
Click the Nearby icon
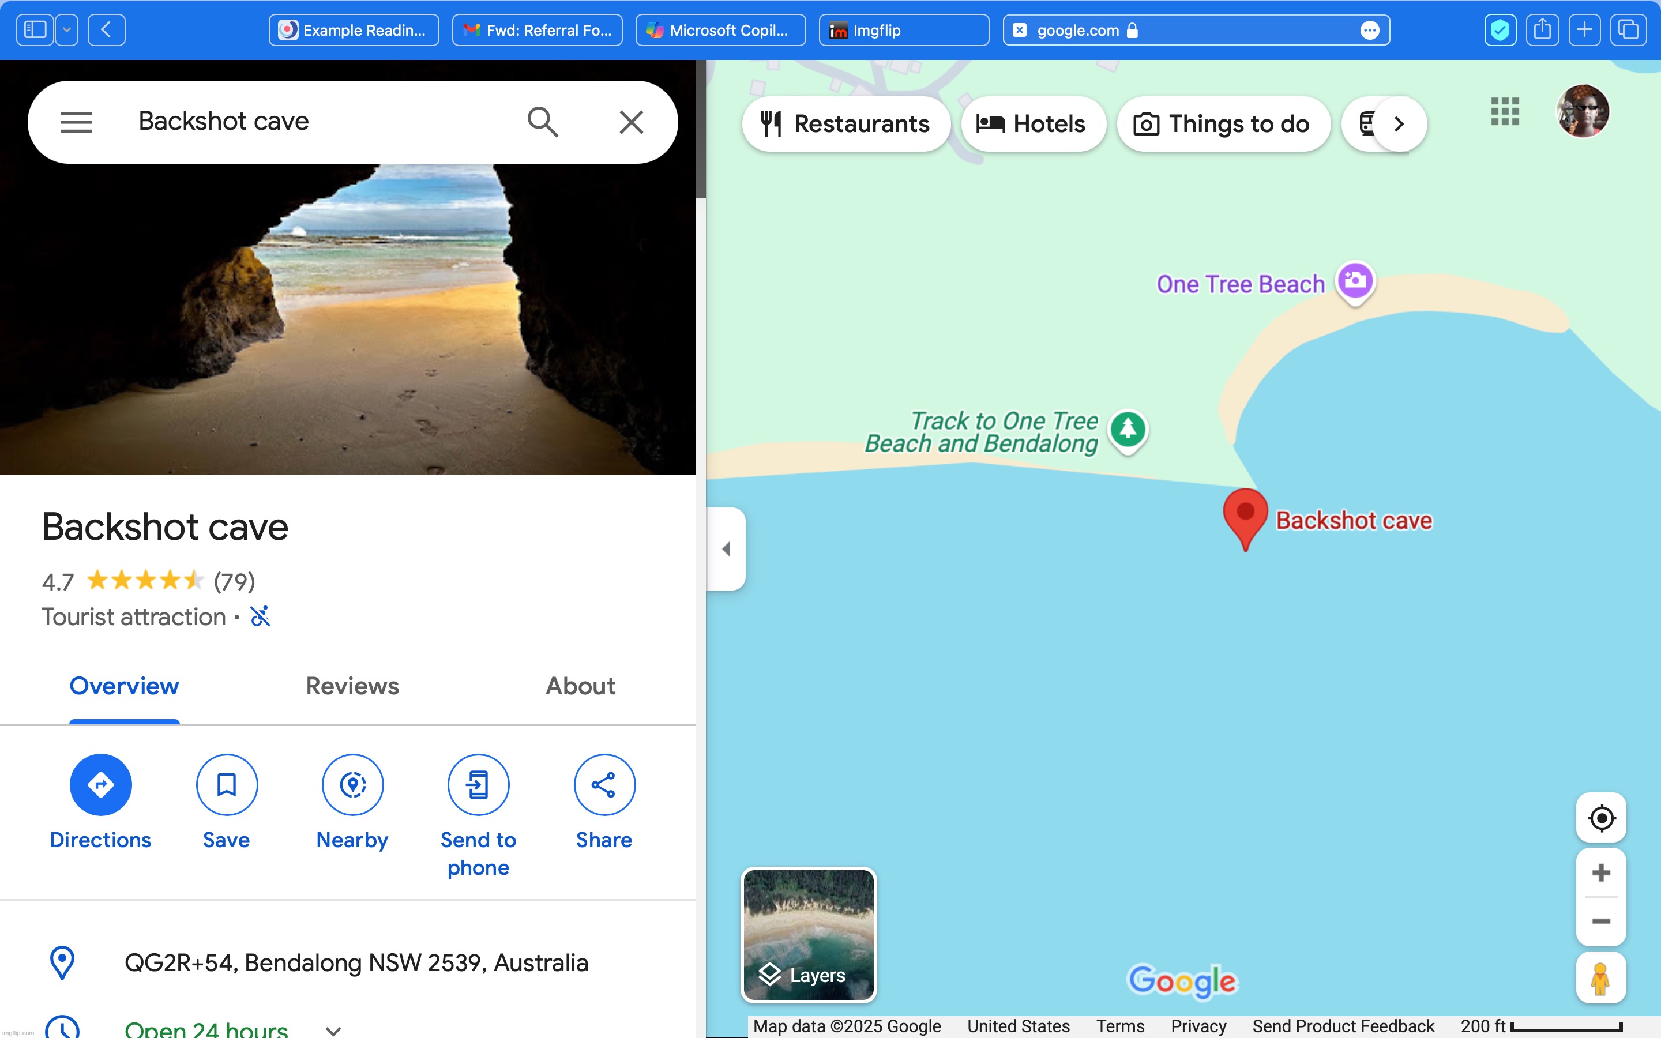pos(352,784)
